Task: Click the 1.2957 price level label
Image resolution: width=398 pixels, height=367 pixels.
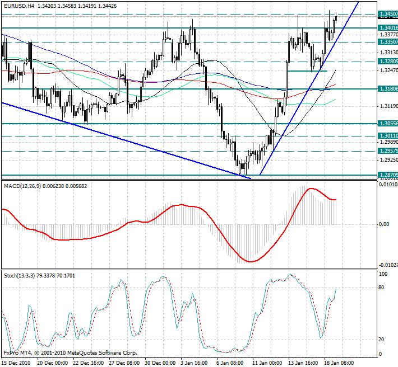Action: point(388,151)
